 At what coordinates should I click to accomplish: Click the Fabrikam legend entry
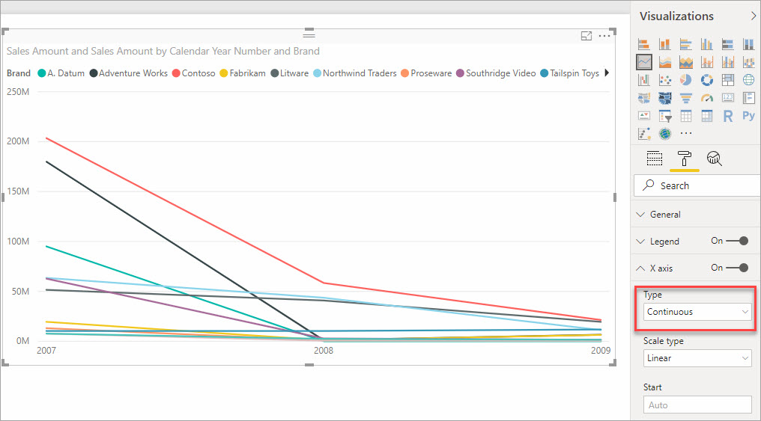point(243,73)
